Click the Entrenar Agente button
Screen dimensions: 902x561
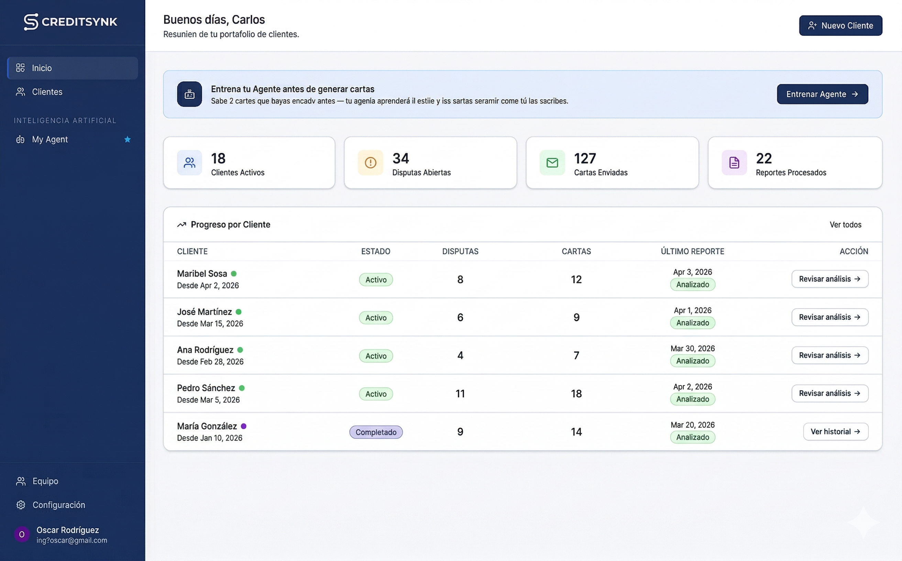(x=822, y=94)
